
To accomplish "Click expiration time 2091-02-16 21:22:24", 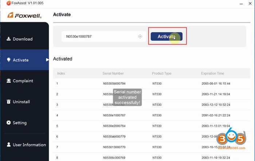I will [x=216, y=115].
